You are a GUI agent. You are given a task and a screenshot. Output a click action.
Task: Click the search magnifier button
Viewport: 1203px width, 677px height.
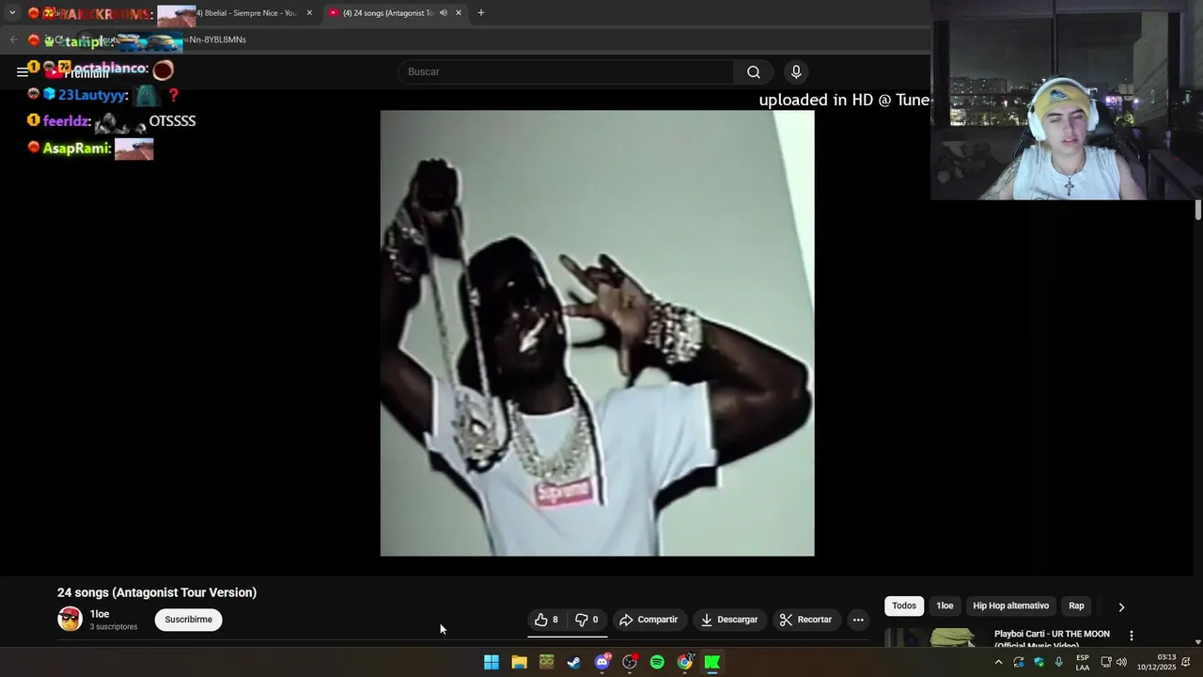click(x=754, y=71)
